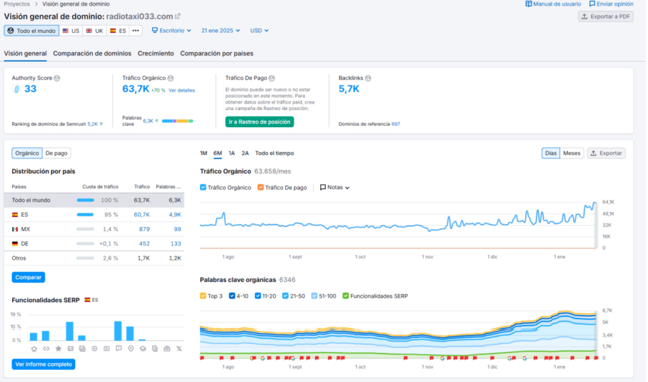Click the Semrush domain ranking value 5,2K

point(92,124)
